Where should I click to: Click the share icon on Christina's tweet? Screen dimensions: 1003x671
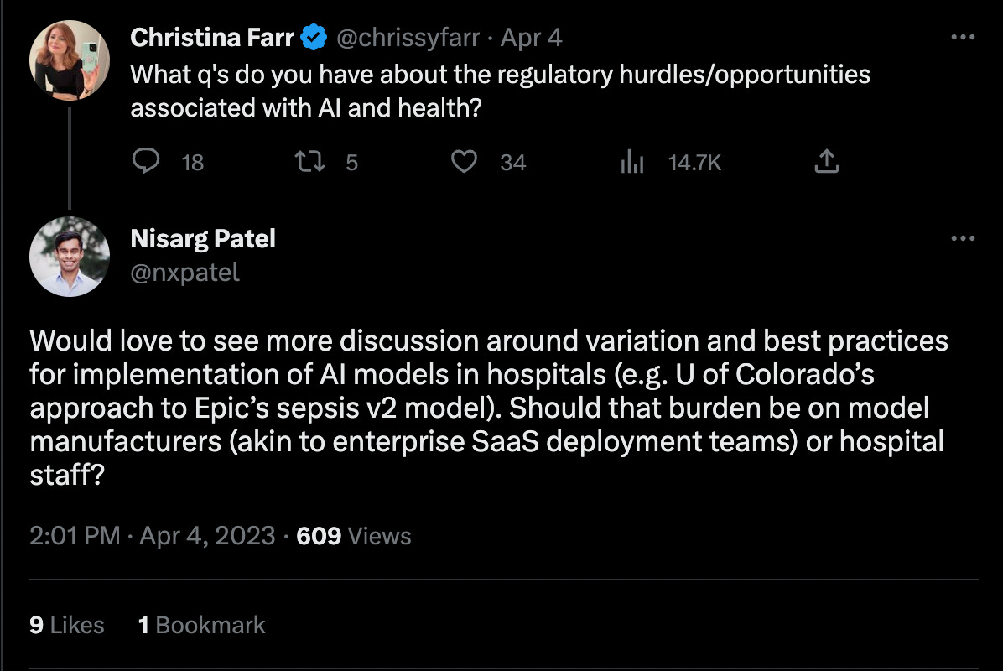tap(826, 161)
